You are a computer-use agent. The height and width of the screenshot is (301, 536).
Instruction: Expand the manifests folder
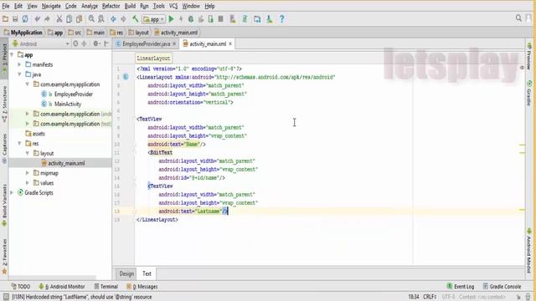click(x=19, y=64)
